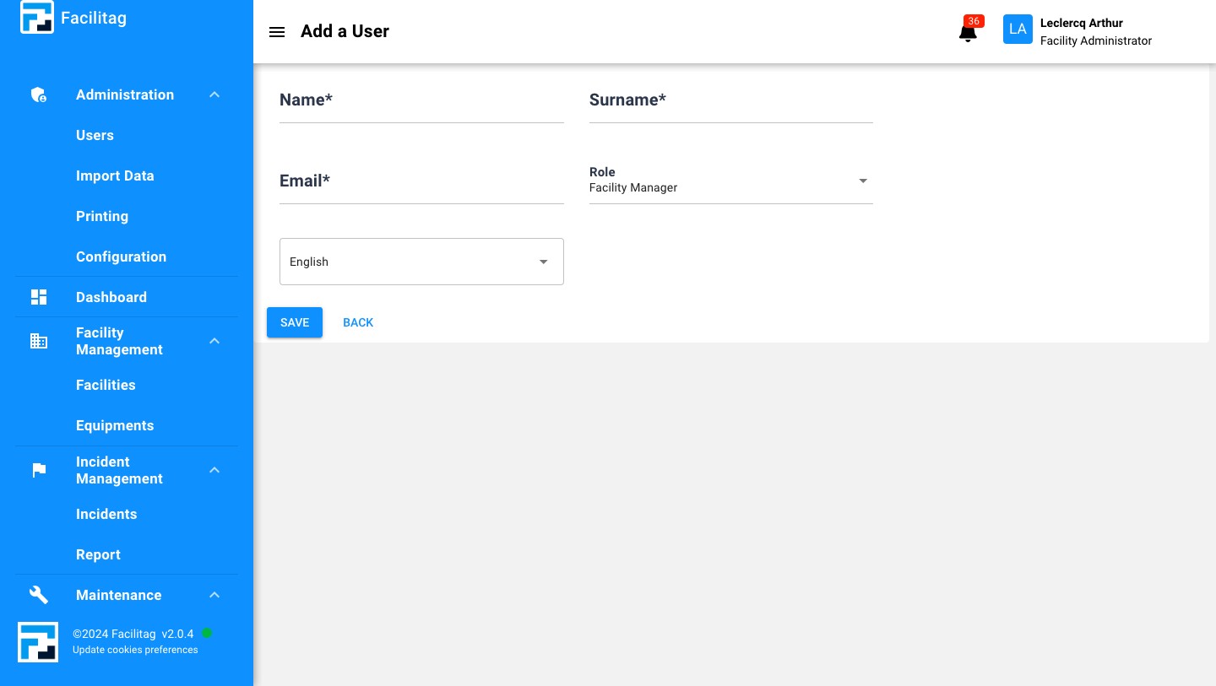The height and width of the screenshot is (686, 1216).
Task: Collapse the Incident Management chevron
Action: [x=214, y=470]
